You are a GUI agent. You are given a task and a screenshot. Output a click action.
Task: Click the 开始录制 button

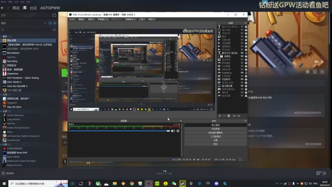click(x=215, y=129)
